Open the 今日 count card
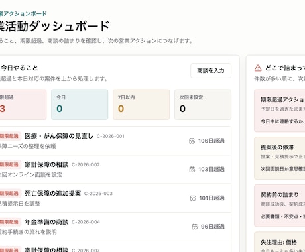This screenshot has height=252, width=305. tap(80, 105)
